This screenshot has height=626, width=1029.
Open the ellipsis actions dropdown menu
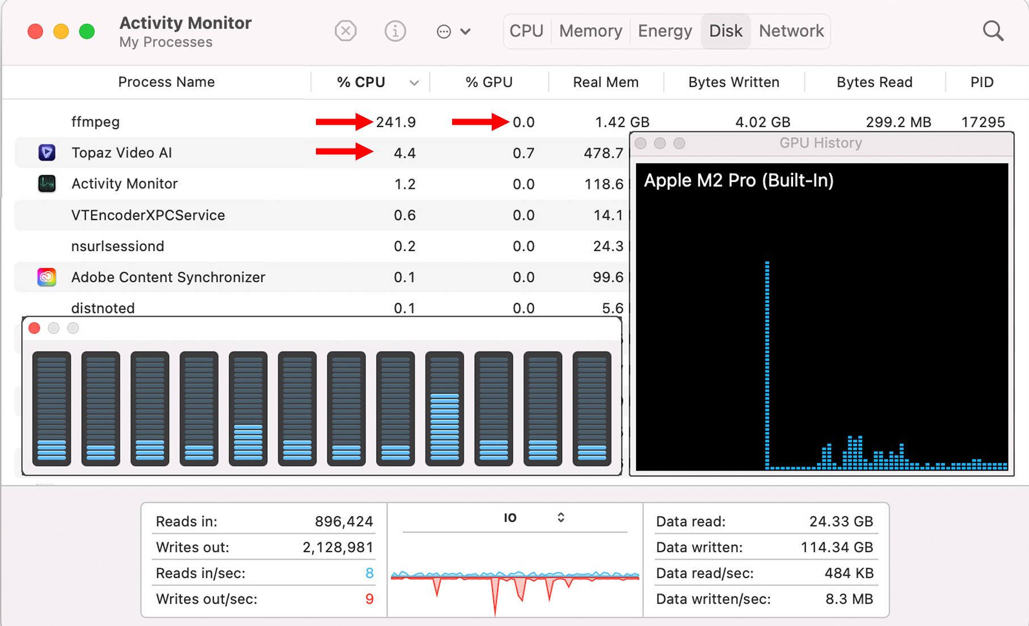[453, 31]
